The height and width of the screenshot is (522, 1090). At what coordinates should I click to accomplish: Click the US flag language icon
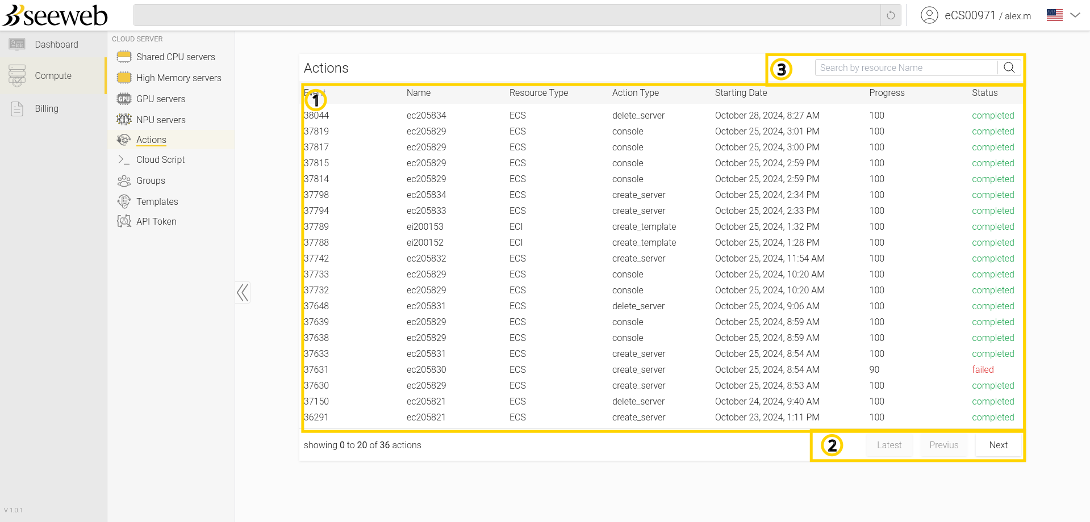click(x=1055, y=15)
